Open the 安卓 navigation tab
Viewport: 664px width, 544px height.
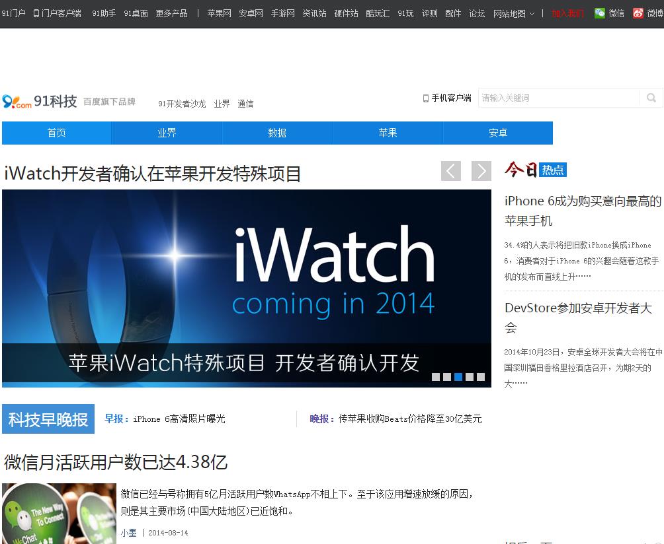point(498,133)
